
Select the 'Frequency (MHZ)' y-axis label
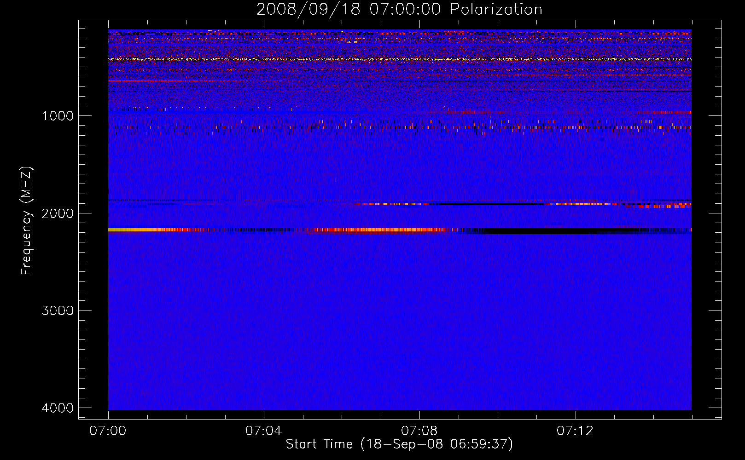(x=26, y=221)
